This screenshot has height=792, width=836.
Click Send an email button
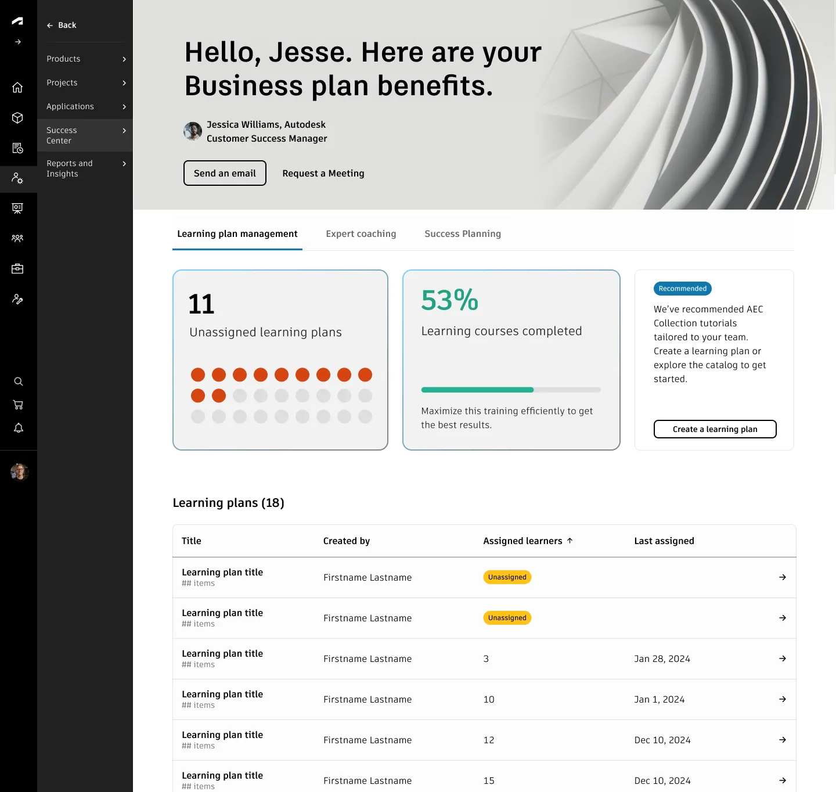tap(225, 173)
